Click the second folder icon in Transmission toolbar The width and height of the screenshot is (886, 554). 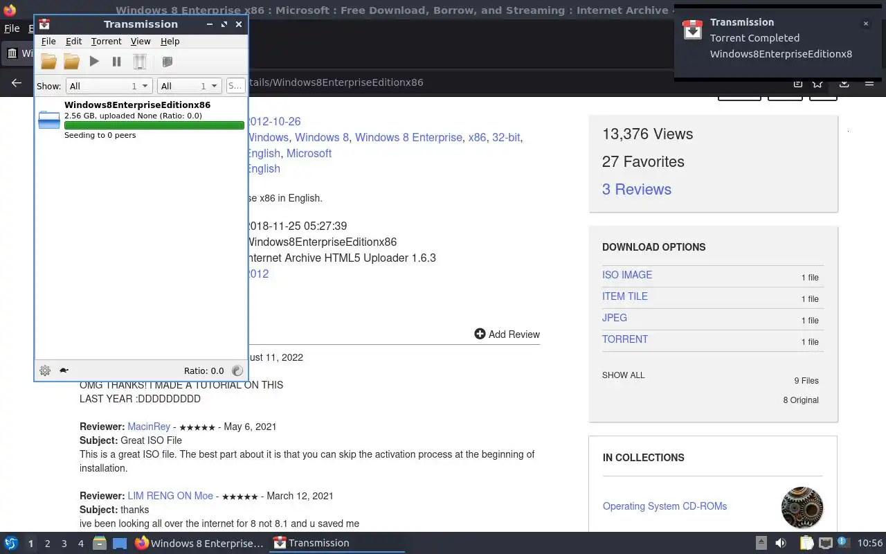(71, 62)
